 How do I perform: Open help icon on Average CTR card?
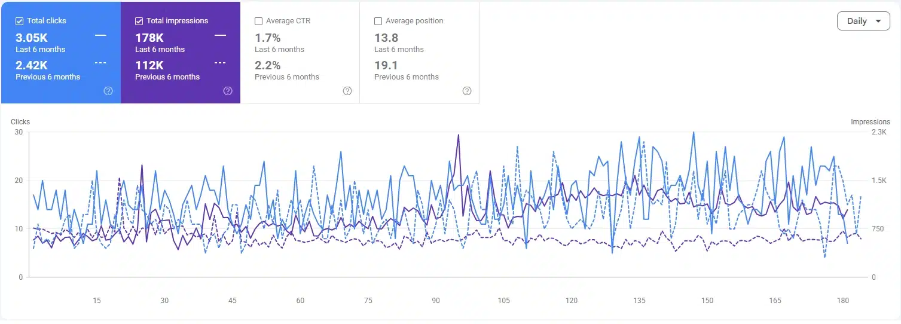click(x=347, y=91)
